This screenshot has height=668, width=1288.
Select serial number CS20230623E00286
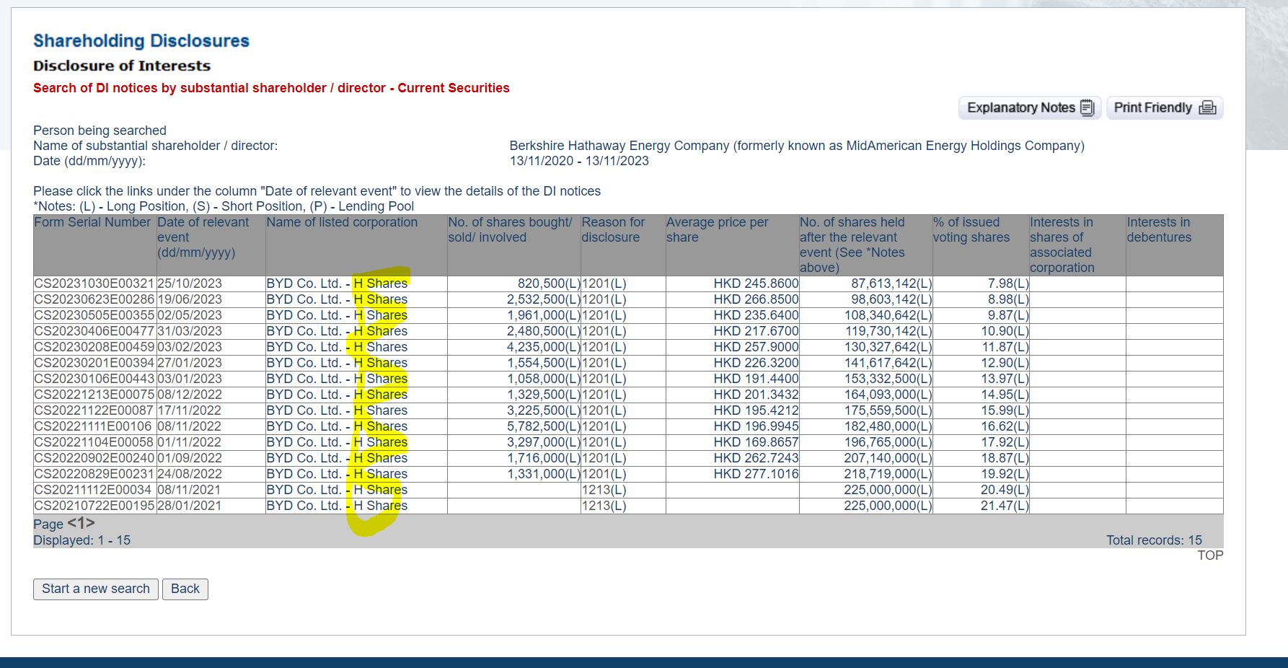tap(94, 299)
